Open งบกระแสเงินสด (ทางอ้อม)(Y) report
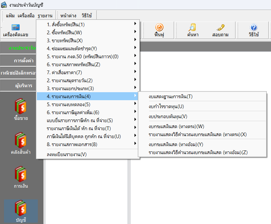The width and height of the screenshot is (271, 224). pyautogui.click(x=202, y=144)
